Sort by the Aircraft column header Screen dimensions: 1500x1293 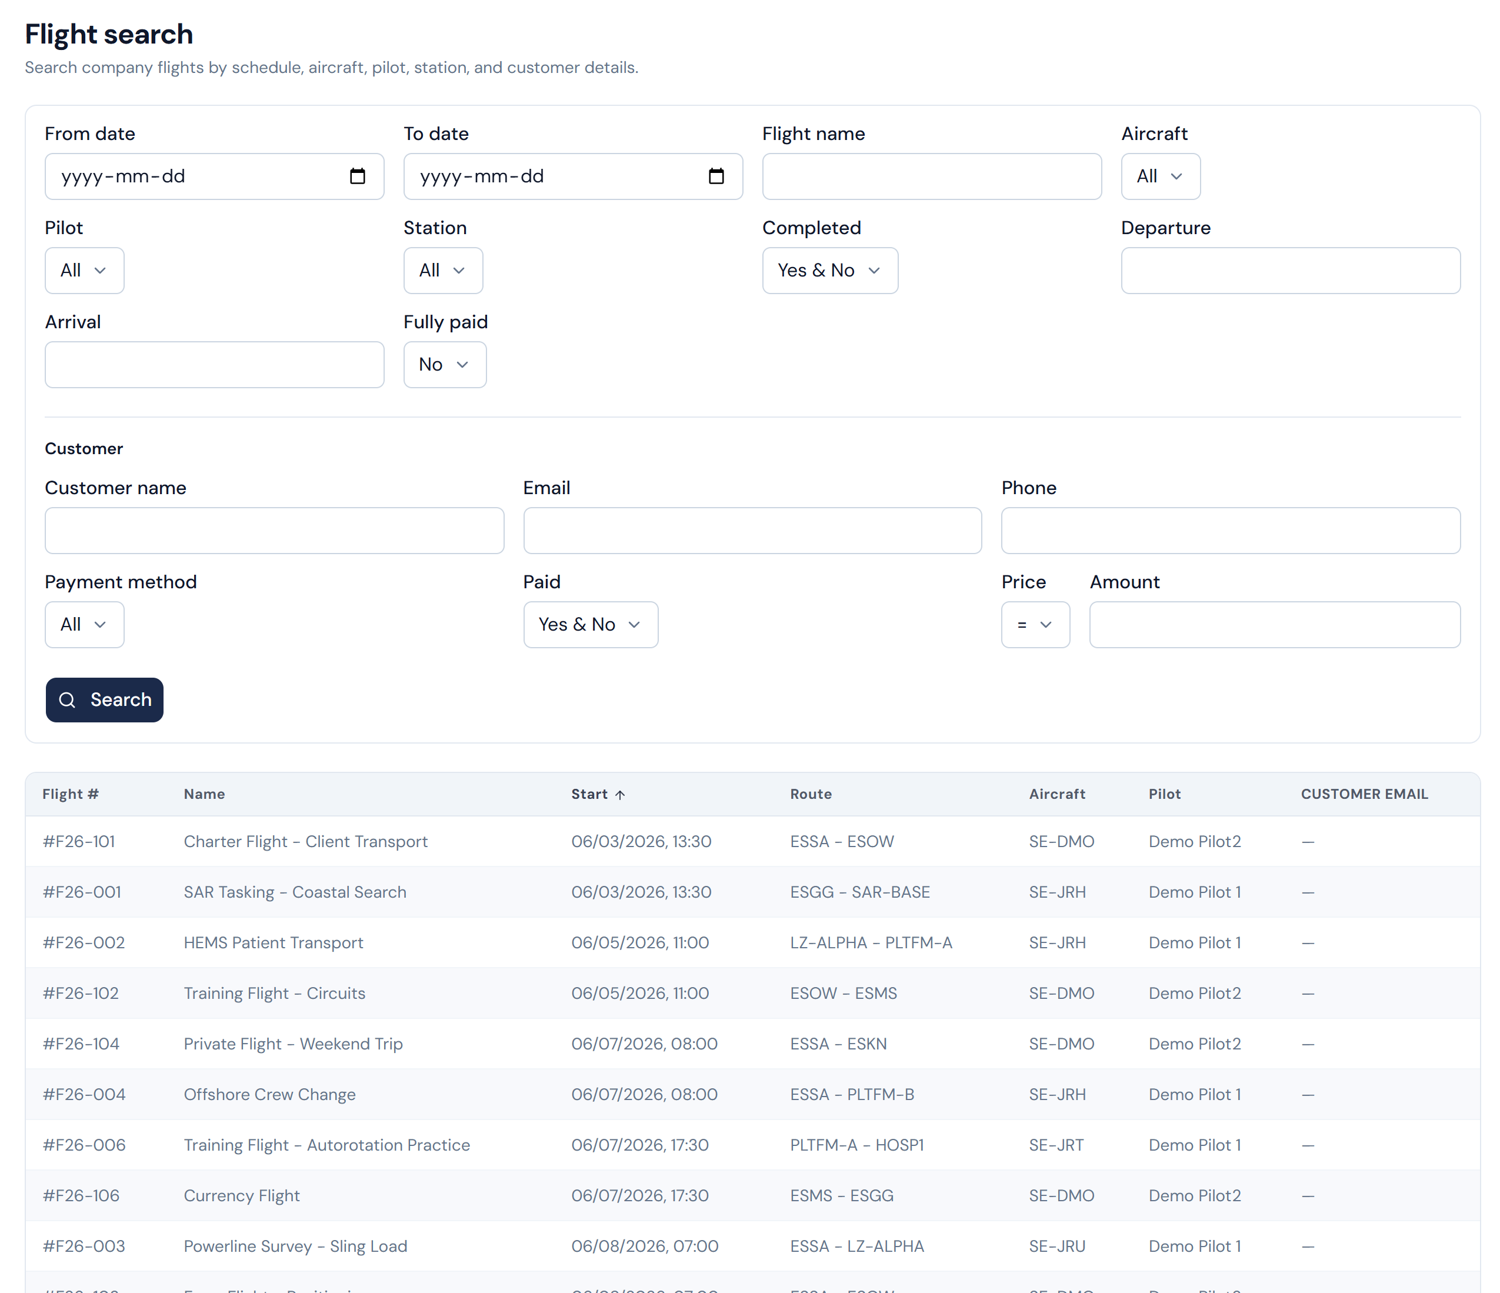[1057, 794]
